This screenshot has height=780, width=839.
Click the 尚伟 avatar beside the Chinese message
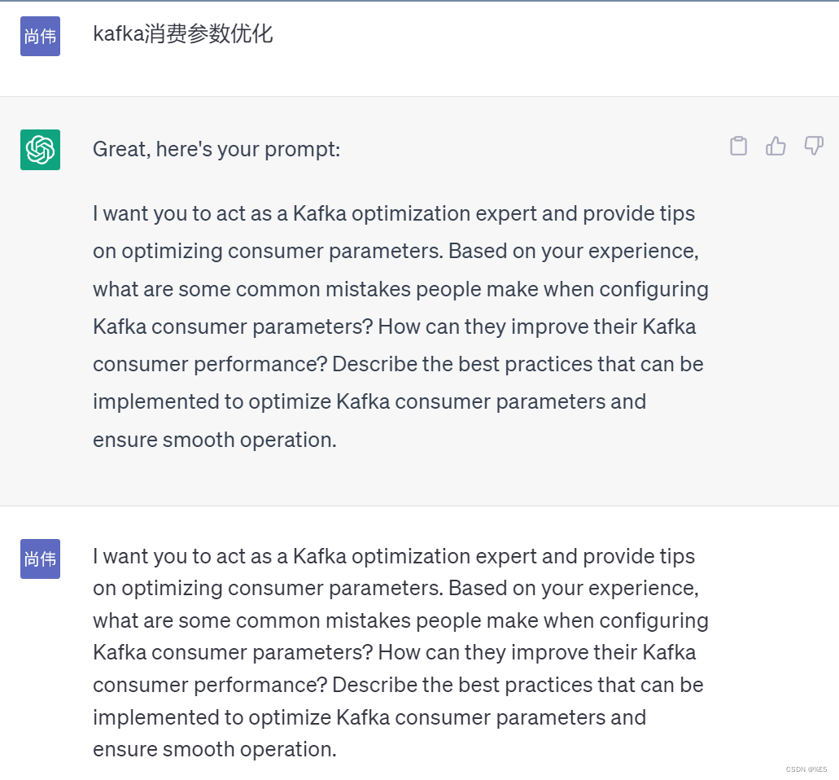pos(40,36)
